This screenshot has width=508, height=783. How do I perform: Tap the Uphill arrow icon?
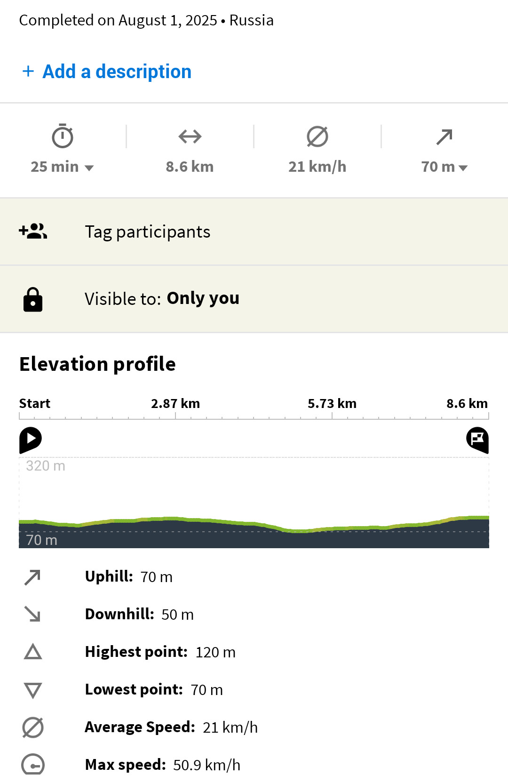click(x=33, y=577)
